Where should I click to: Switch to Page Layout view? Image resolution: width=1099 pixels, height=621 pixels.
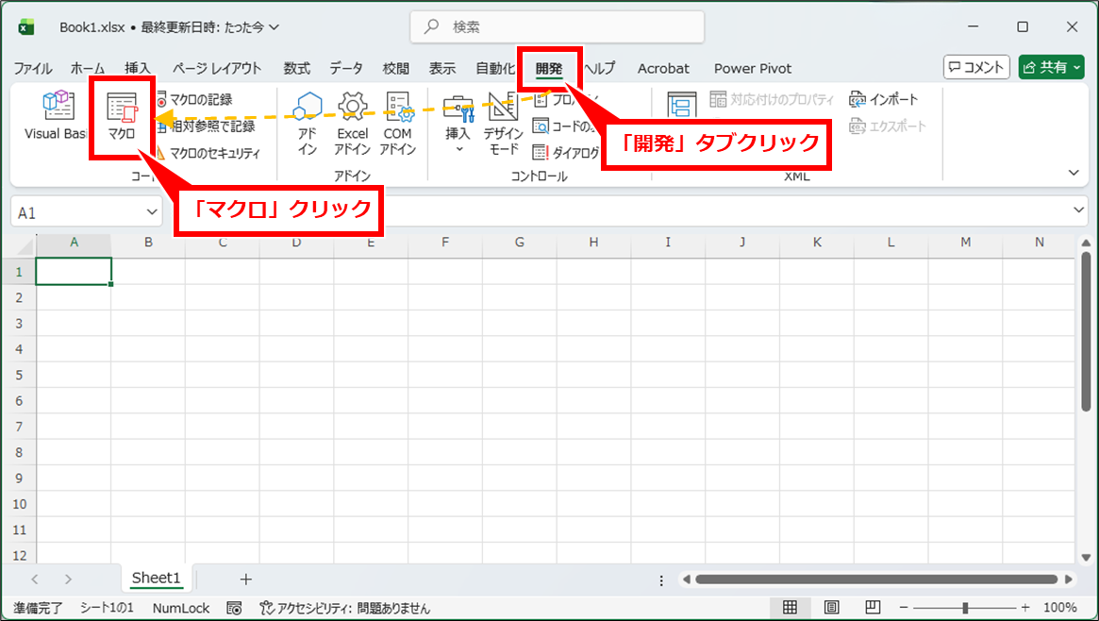(832, 607)
